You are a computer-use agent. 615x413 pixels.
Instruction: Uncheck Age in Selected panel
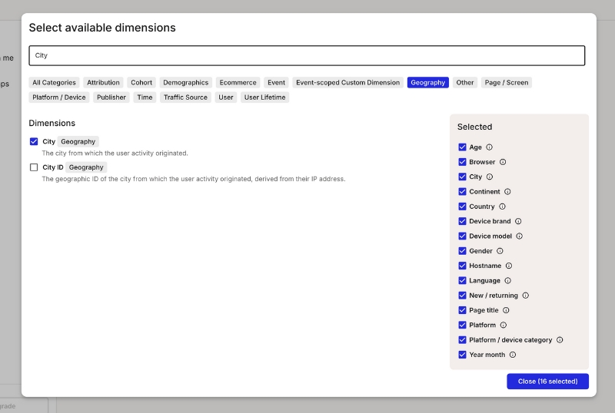pyautogui.click(x=463, y=147)
